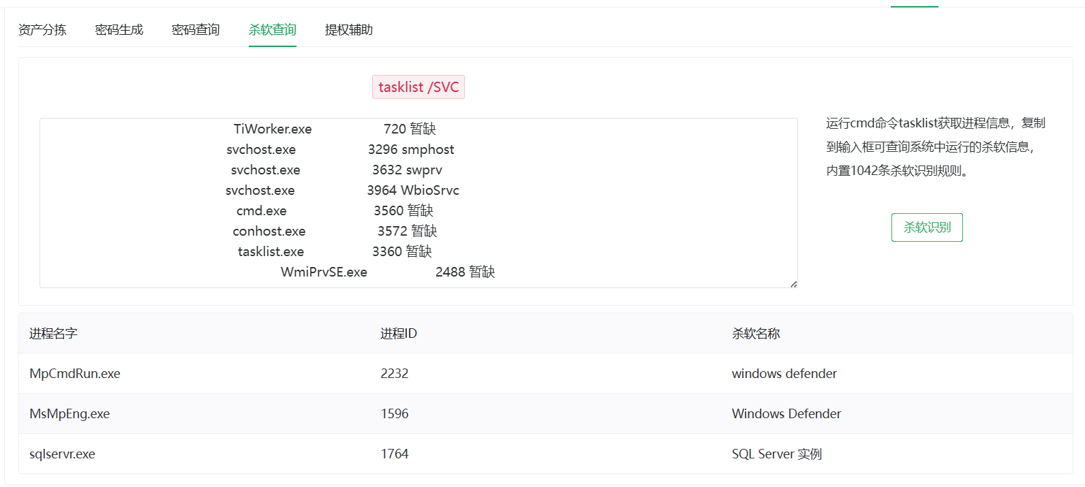Open the 密码生成 tab
Image resolution: width=1085 pixels, height=487 pixels.
[x=119, y=30]
